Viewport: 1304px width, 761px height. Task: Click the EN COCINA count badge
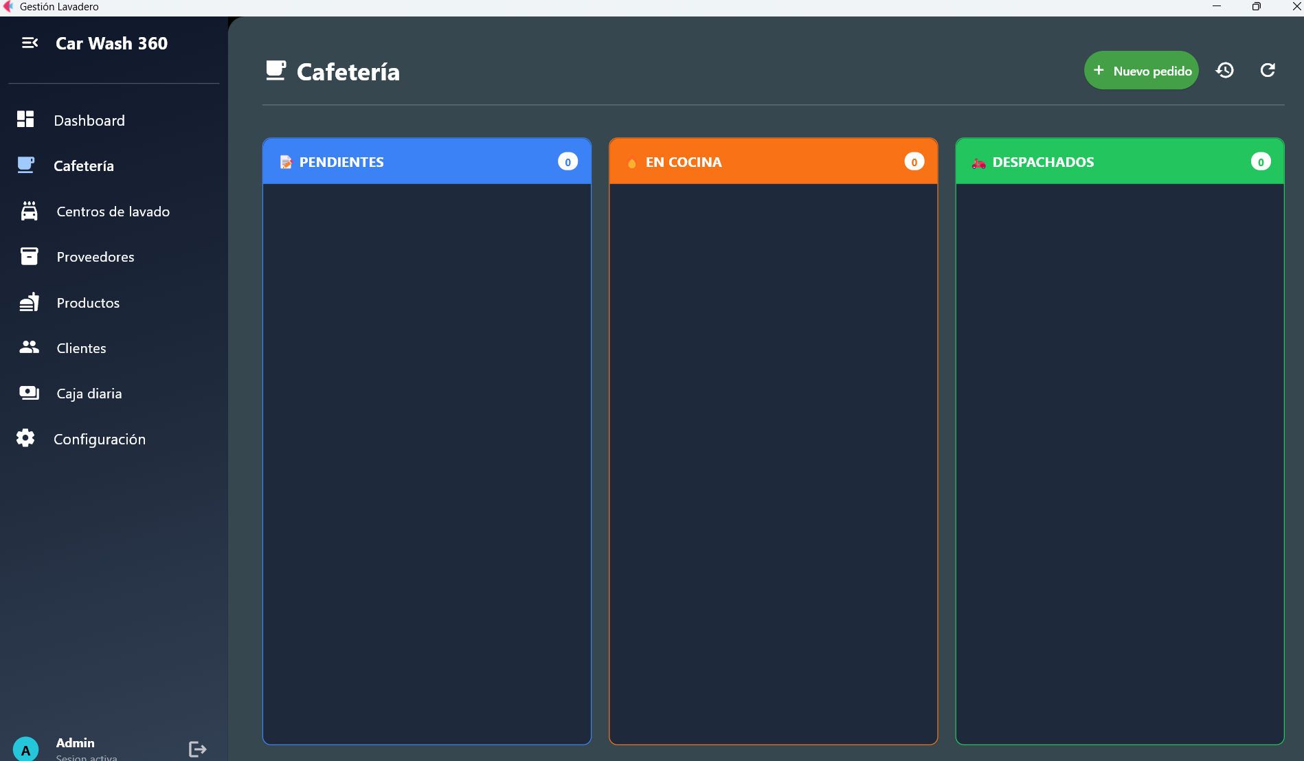coord(914,162)
